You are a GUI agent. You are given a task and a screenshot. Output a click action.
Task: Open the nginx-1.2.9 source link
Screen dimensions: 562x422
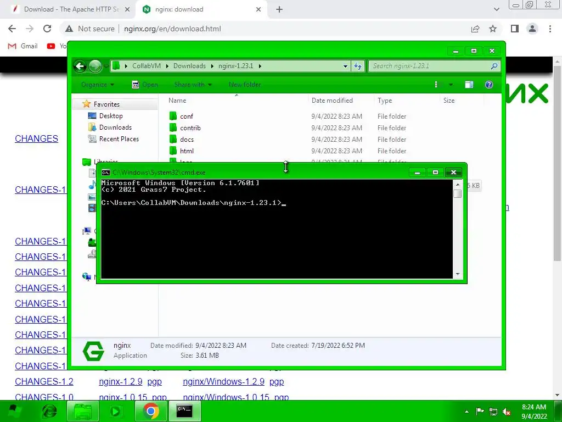click(x=120, y=381)
